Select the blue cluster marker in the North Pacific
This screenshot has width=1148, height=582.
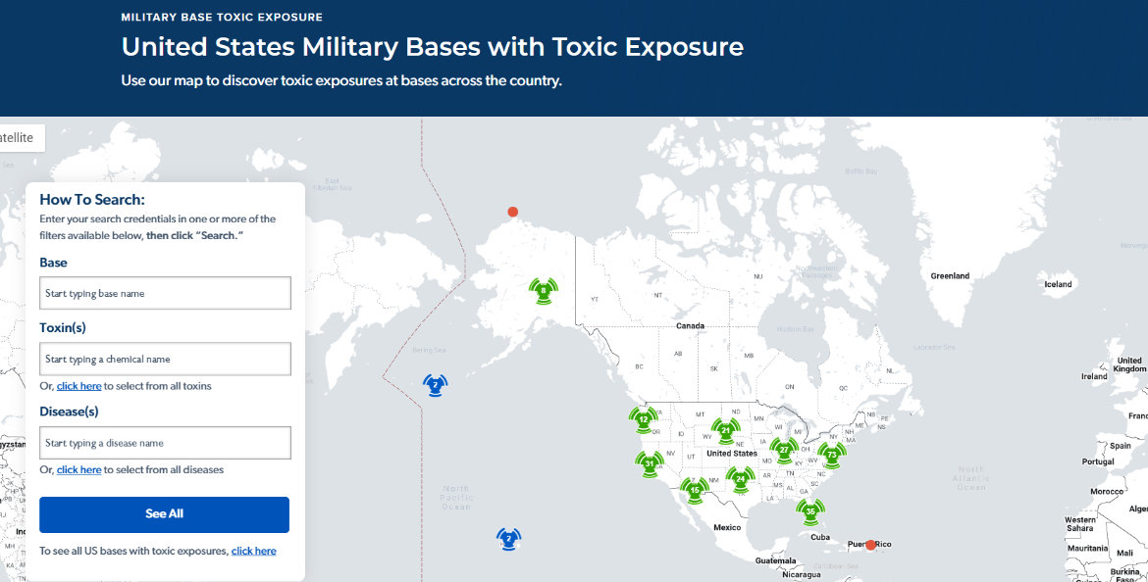pyautogui.click(x=508, y=538)
